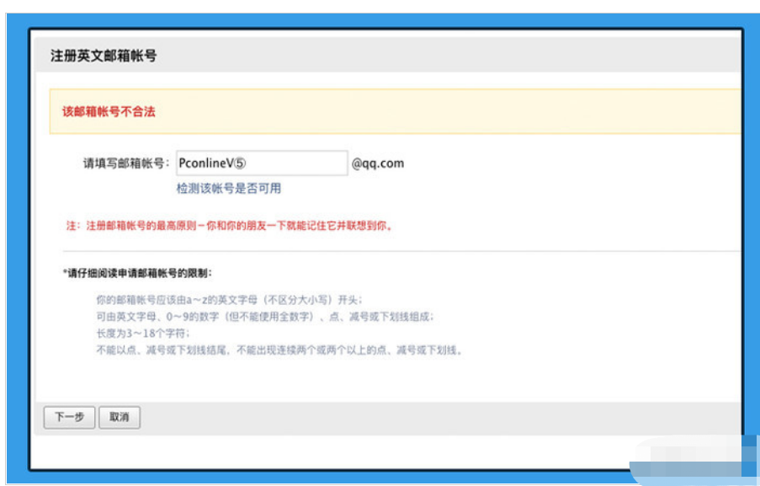Click the red 注 note about account naming
The width and height of the screenshot is (760, 486).
click(229, 226)
